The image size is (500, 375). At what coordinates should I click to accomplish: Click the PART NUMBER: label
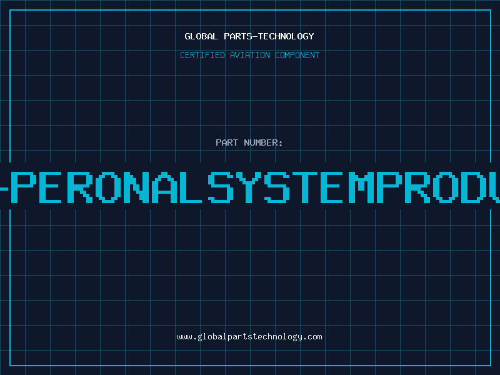pos(249,142)
